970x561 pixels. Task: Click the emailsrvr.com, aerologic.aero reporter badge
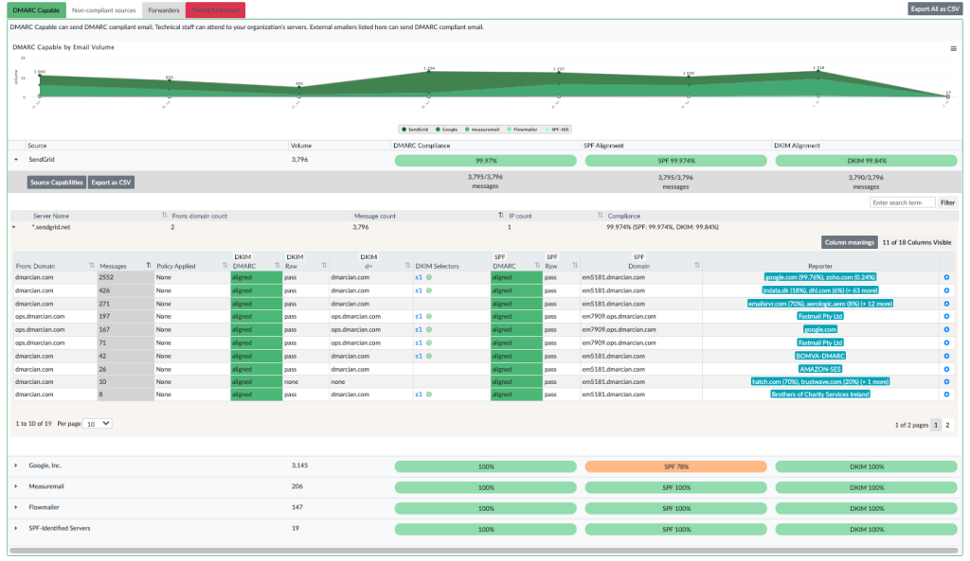(x=820, y=304)
